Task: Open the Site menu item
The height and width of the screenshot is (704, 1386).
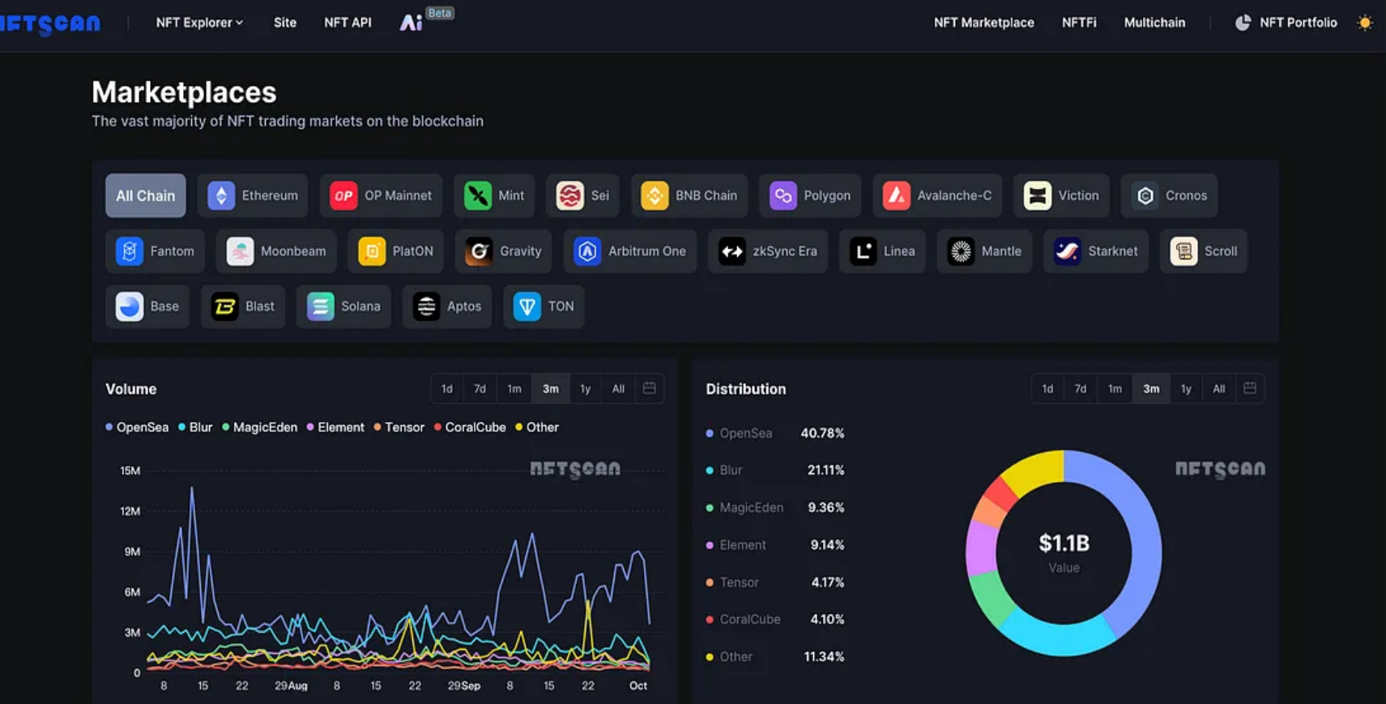Action: click(285, 23)
